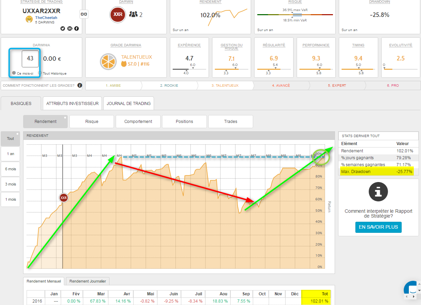Switch chart period to '1 an'

(11, 154)
